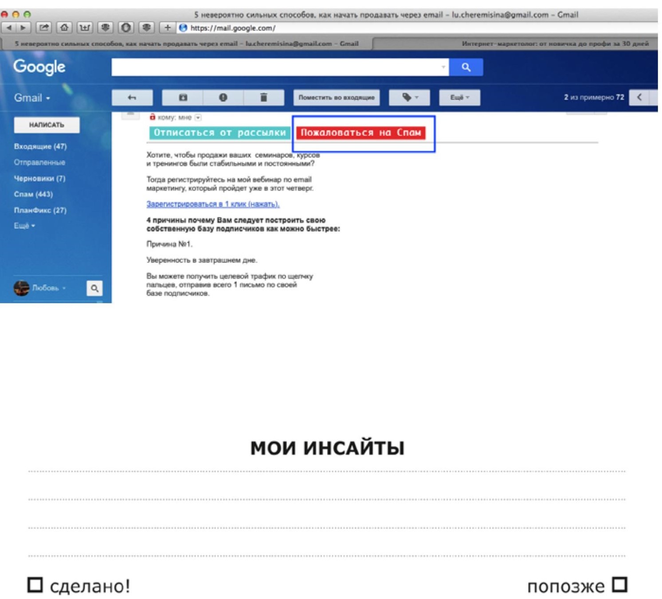The width and height of the screenshot is (662, 599).
Task: Click the archive icon in Gmail toolbar
Action: point(183,98)
